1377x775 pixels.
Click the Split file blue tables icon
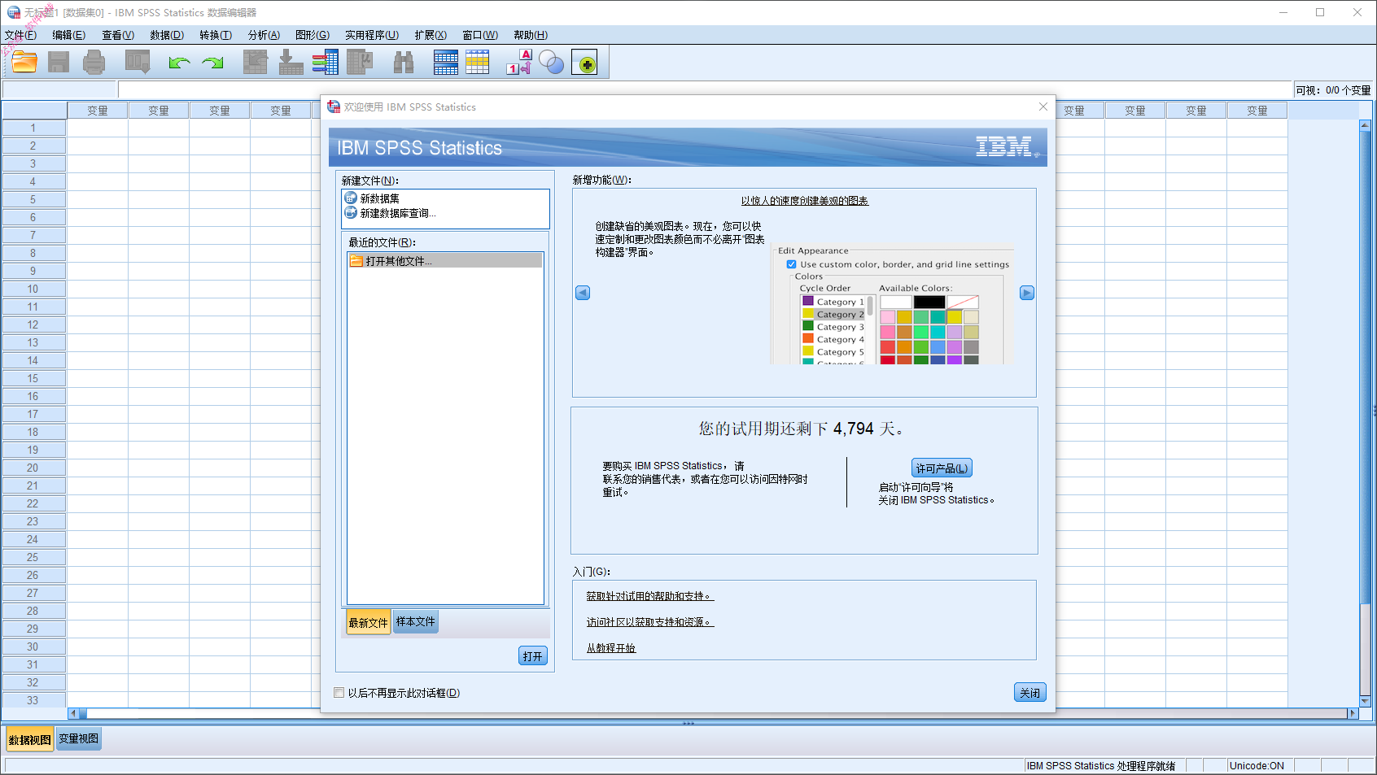tap(446, 63)
